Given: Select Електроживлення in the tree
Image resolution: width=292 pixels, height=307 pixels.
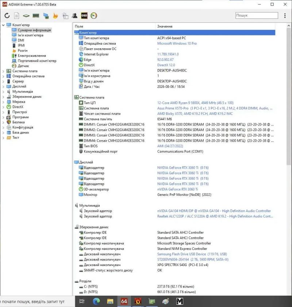Looking at the screenshot, I should [32, 56].
